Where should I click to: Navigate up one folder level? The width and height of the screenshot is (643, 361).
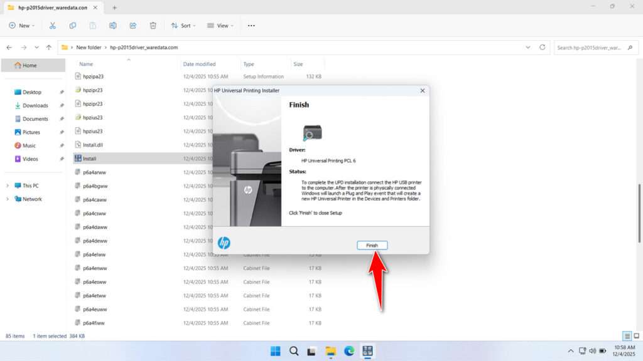[49, 47]
